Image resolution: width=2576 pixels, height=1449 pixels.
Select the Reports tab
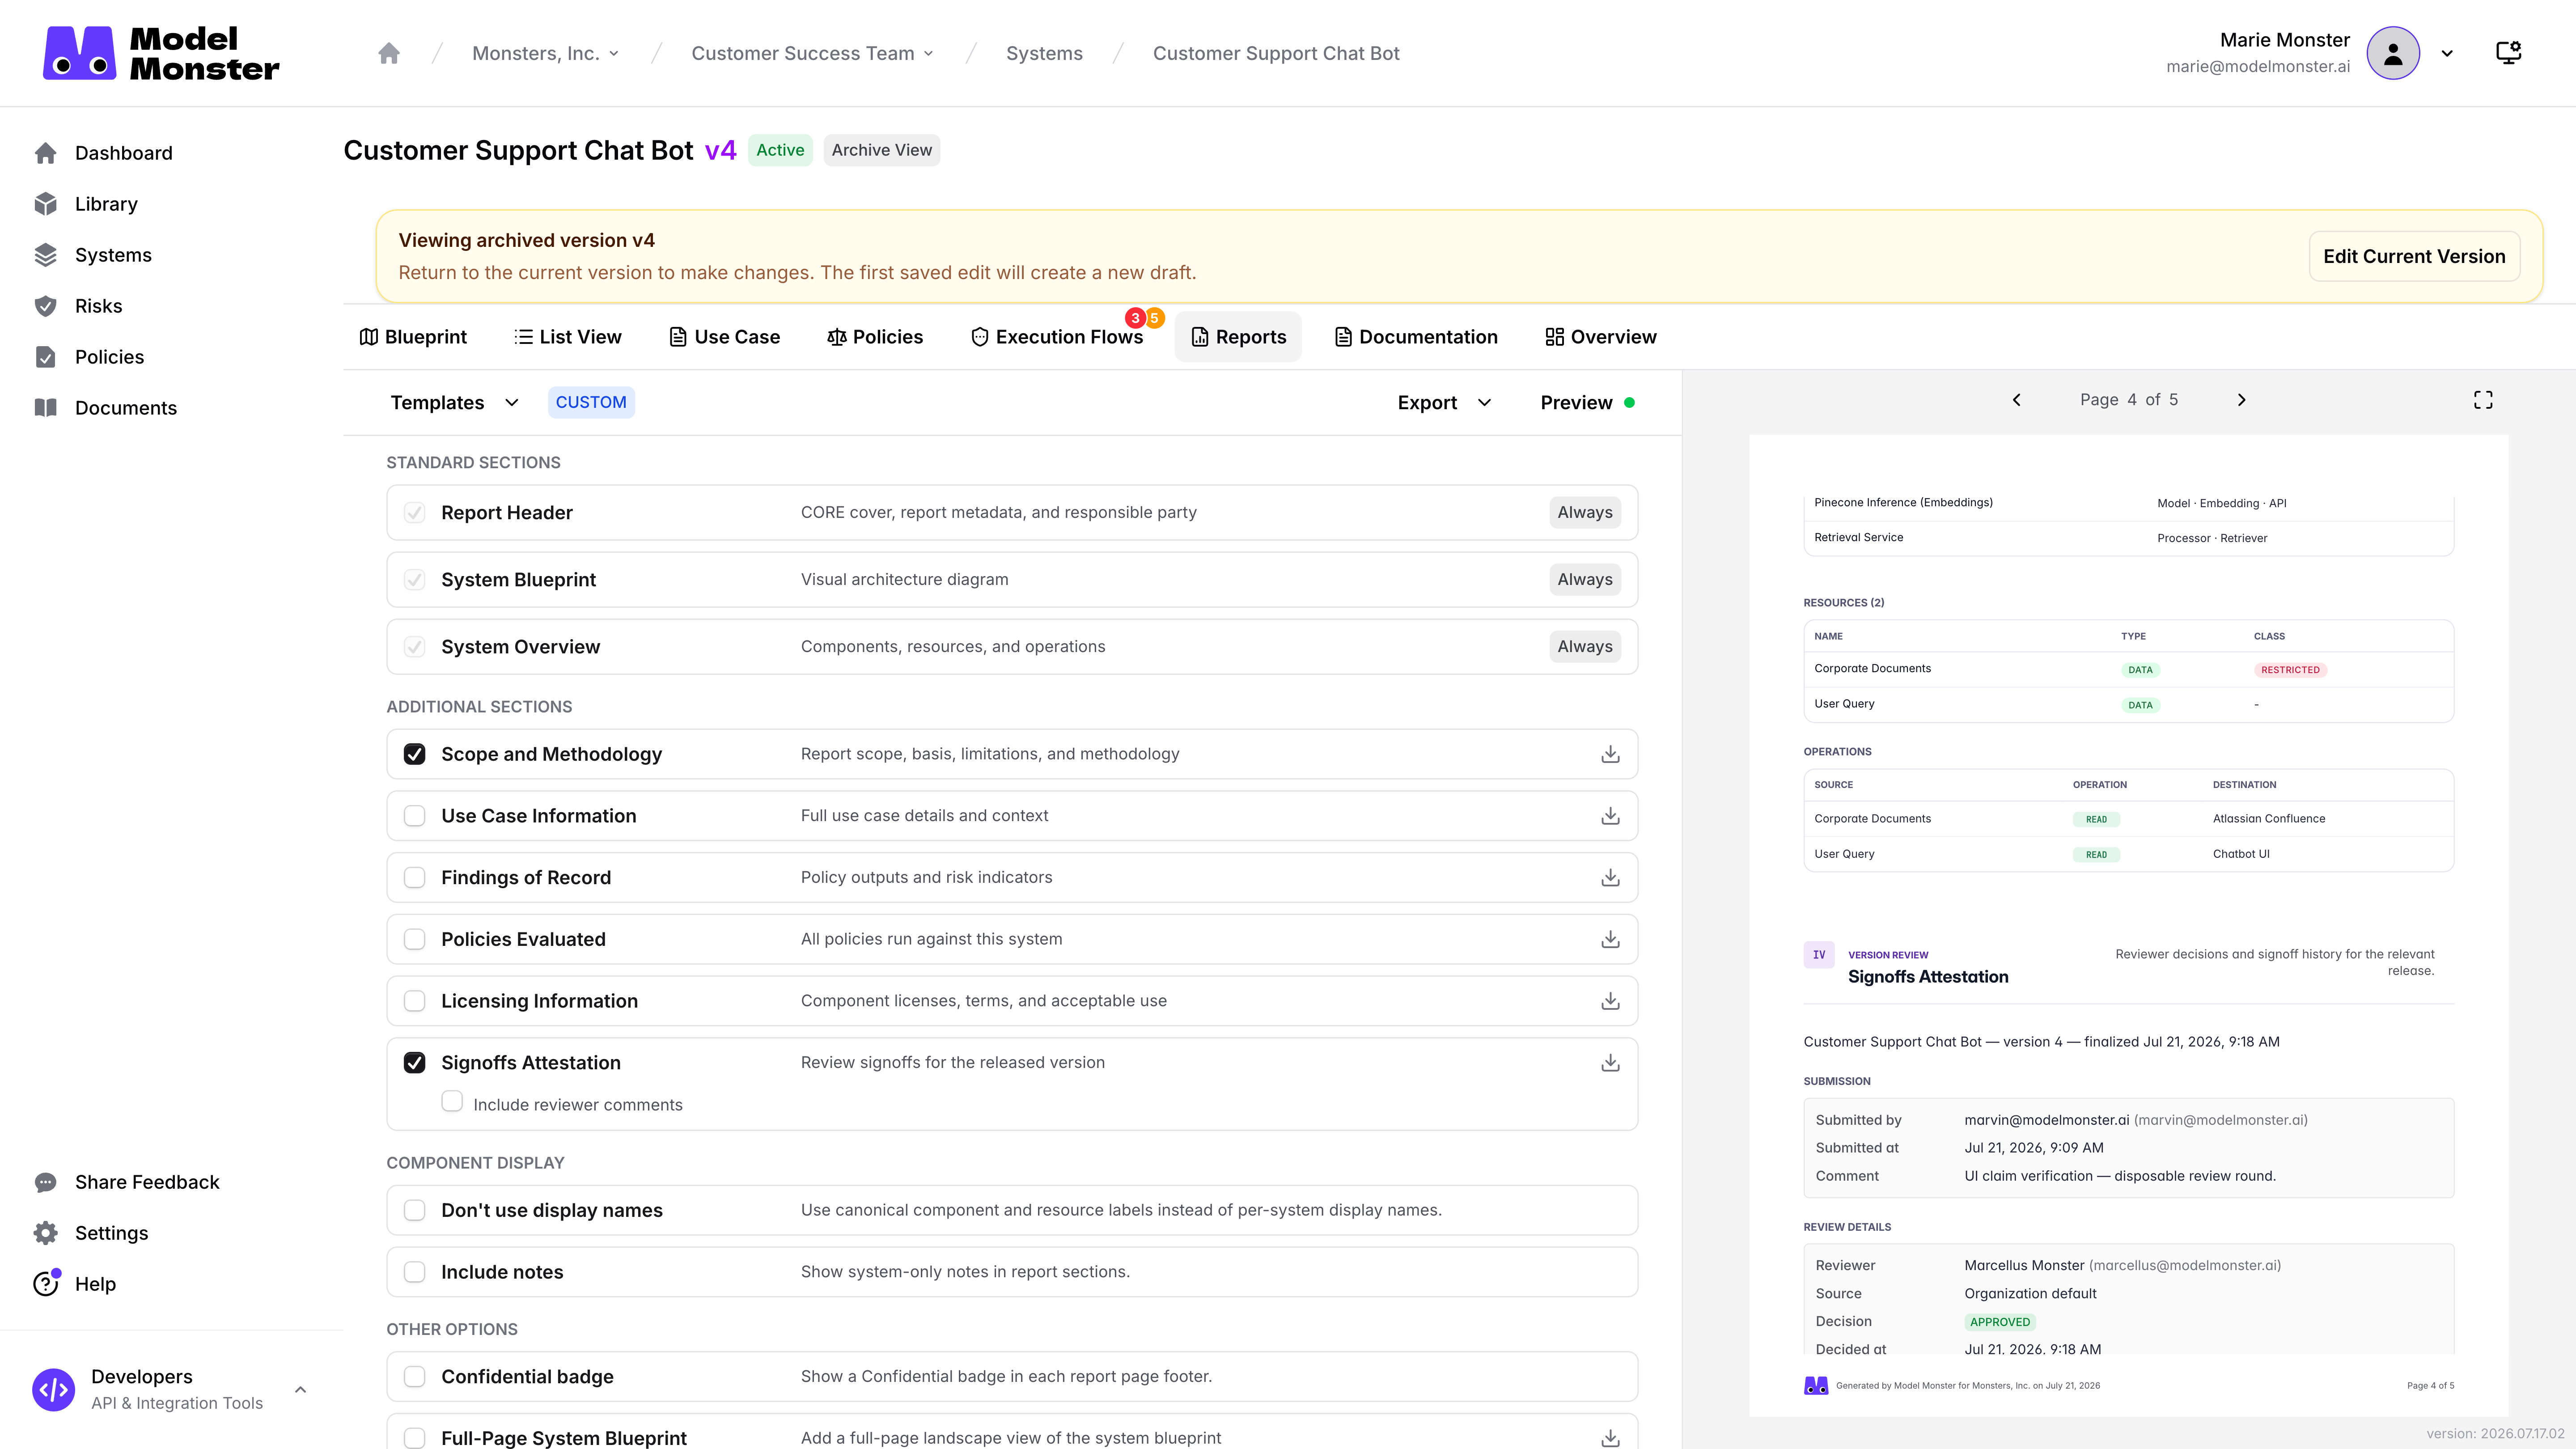tap(1238, 337)
